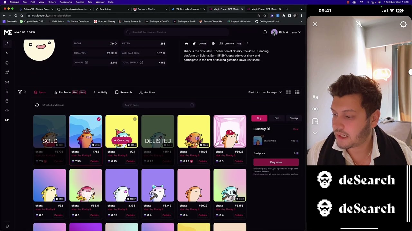412x231 pixels.
Task: Open the rewards badge icon in sidebar
Action: pyautogui.click(x=7, y=91)
